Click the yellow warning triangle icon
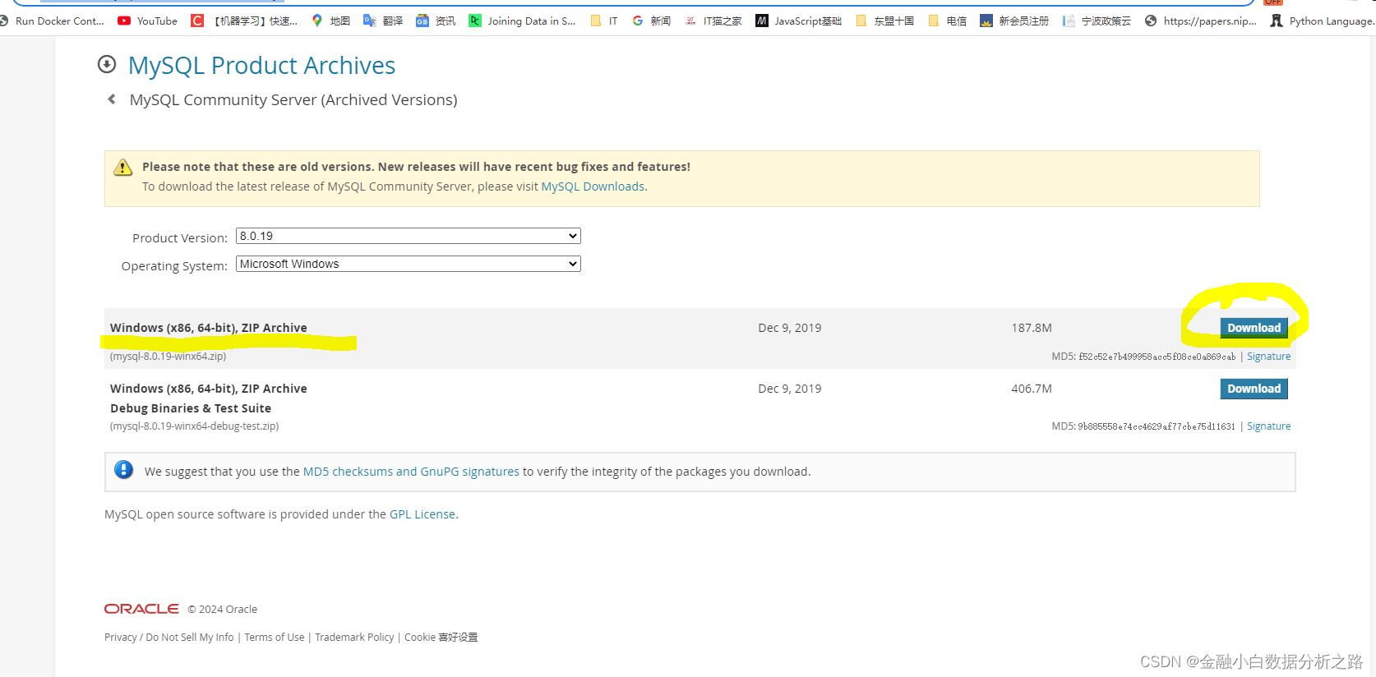 point(122,168)
